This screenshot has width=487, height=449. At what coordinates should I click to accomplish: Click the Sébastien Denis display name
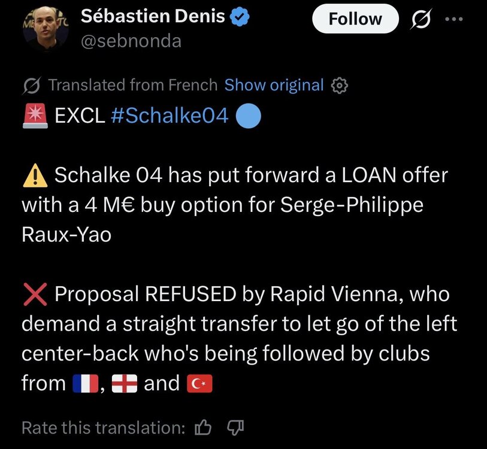[153, 16]
